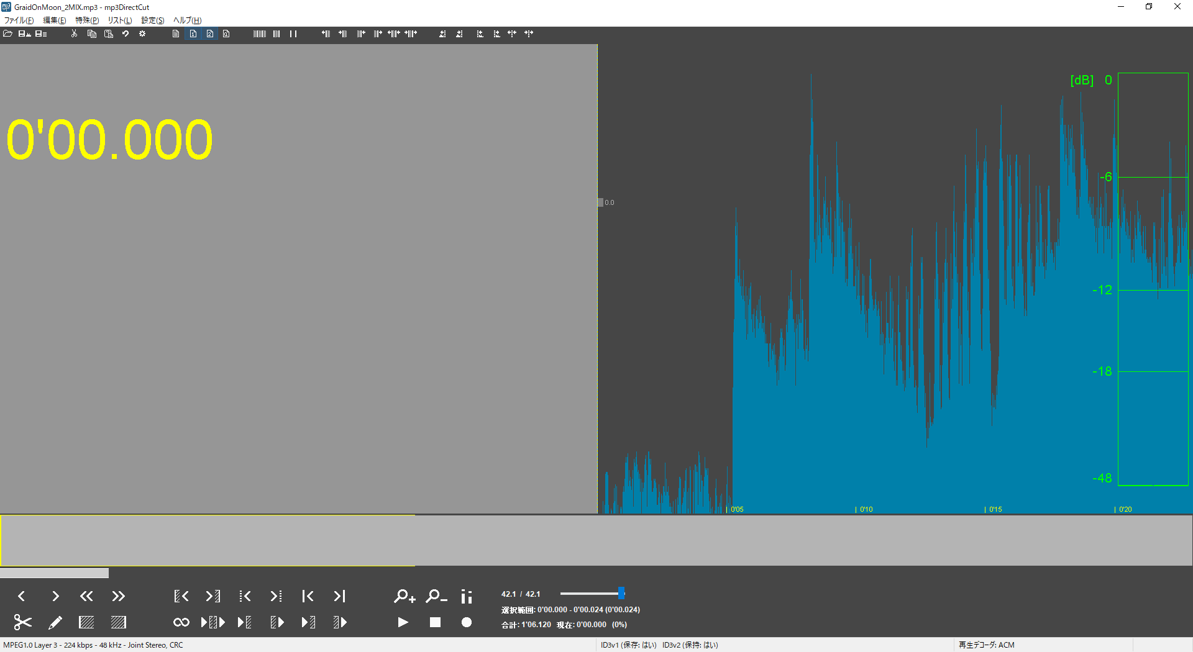This screenshot has height=652, width=1193.
Task: Click the paste clipboard icon in the top toolbar
Action: coord(109,34)
